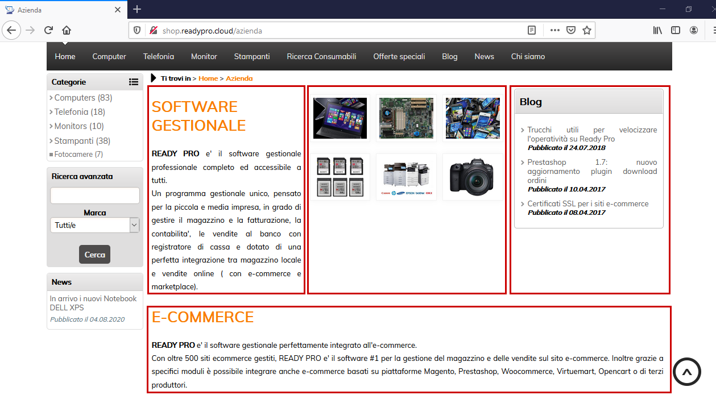Open page actions three-dot menu
This screenshot has width=716, height=395.
555,31
